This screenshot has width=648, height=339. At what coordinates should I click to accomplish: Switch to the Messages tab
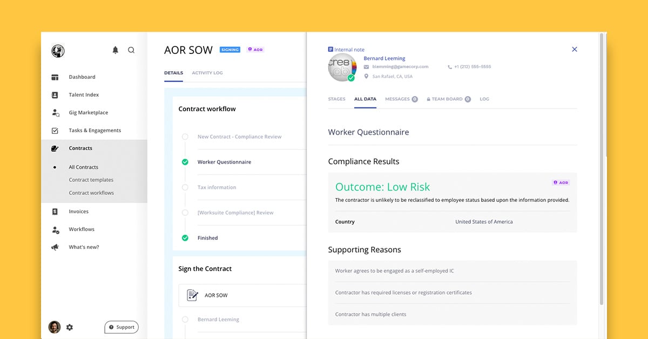[397, 99]
